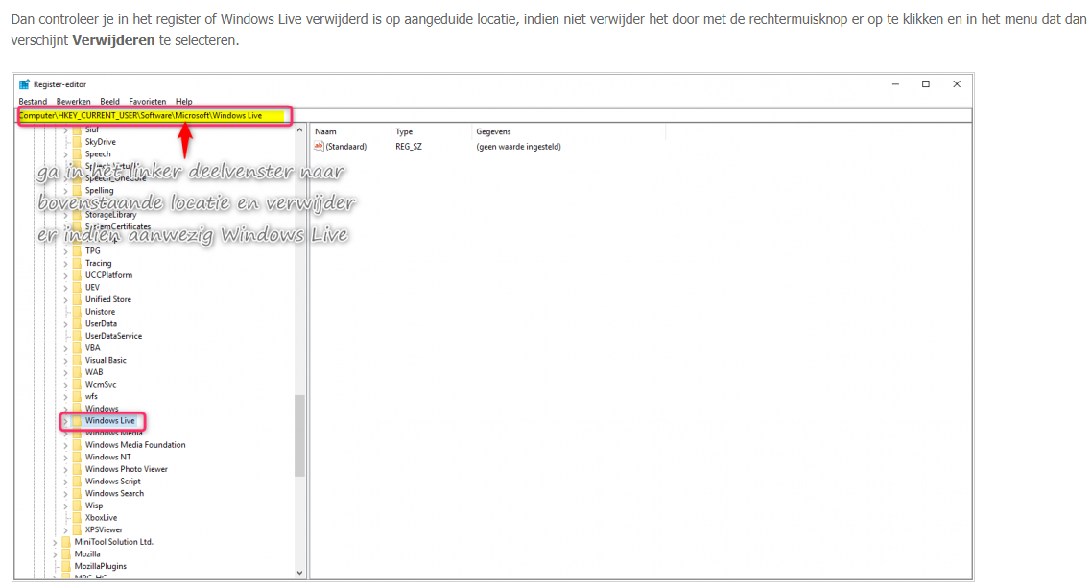Screen dimensions: 1091x588
Task: Open the Bewerken menu
Action: pos(73,102)
